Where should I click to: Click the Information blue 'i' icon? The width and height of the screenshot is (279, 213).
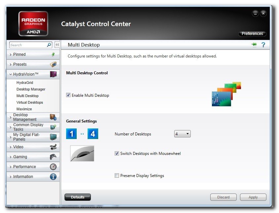53,177
